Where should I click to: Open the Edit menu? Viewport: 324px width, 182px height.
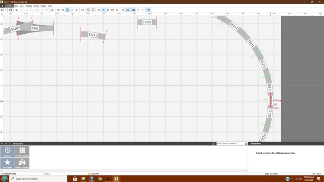click(16, 6)
